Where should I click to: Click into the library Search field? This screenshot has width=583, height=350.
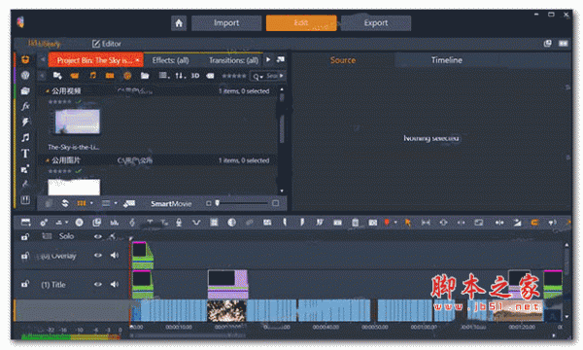click(272, 76)
